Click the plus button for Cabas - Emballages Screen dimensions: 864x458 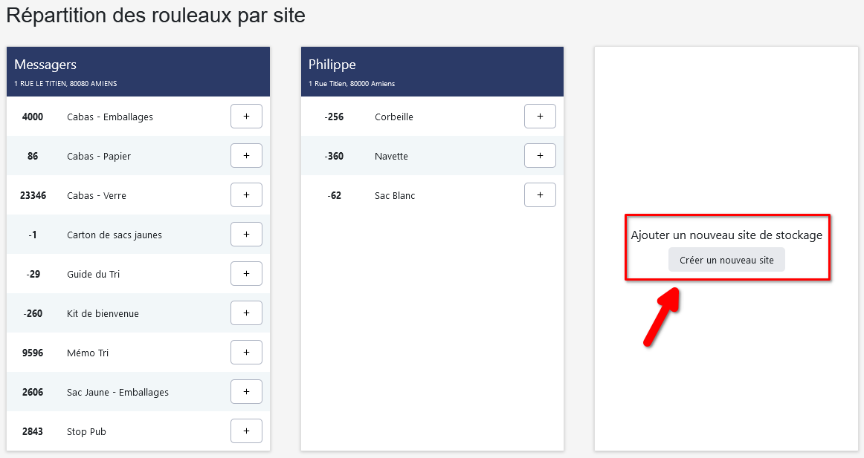[246, 117]
